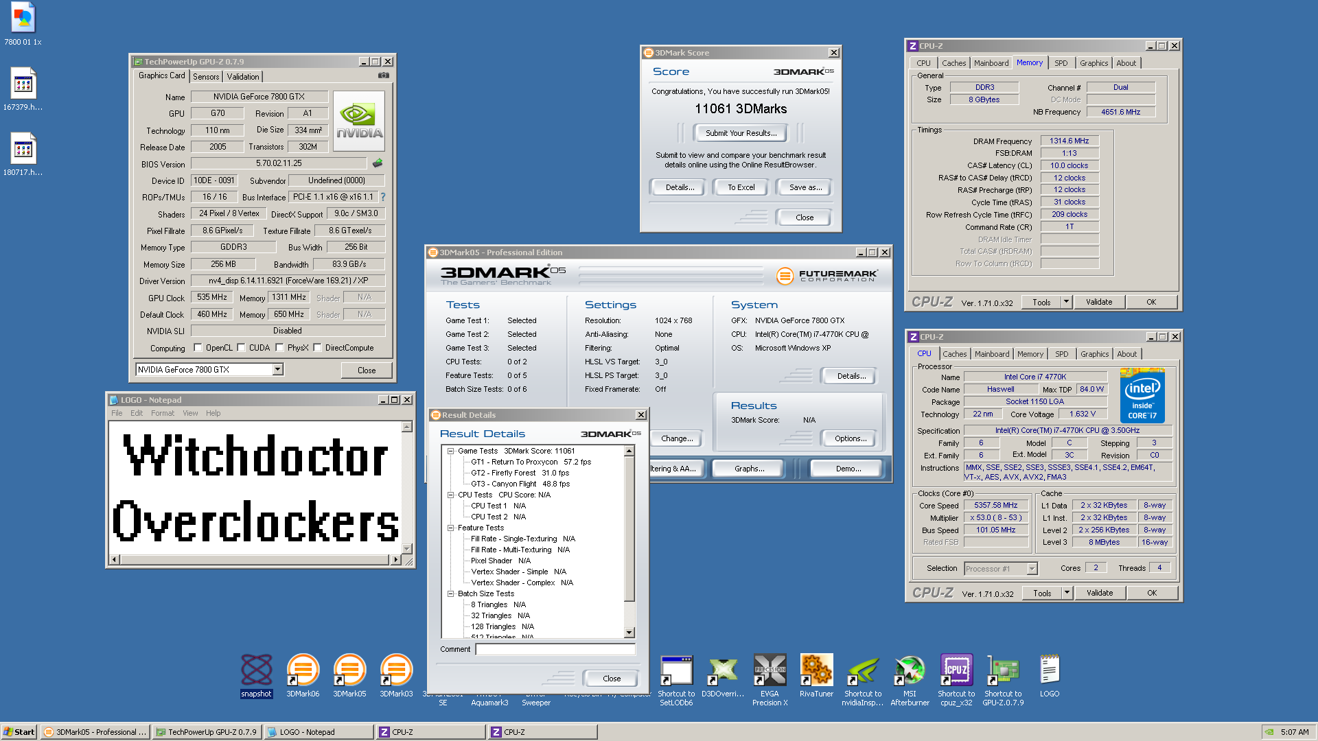Open Tools dropdown arrow in Memory CPU-Z window
This screenshot has height=741, width=1318.
tap(1066, 302)
